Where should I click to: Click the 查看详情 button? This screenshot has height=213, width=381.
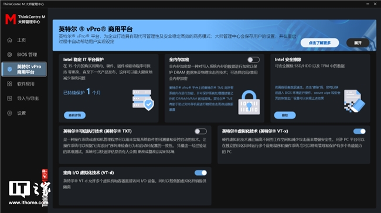coord(74,115)
